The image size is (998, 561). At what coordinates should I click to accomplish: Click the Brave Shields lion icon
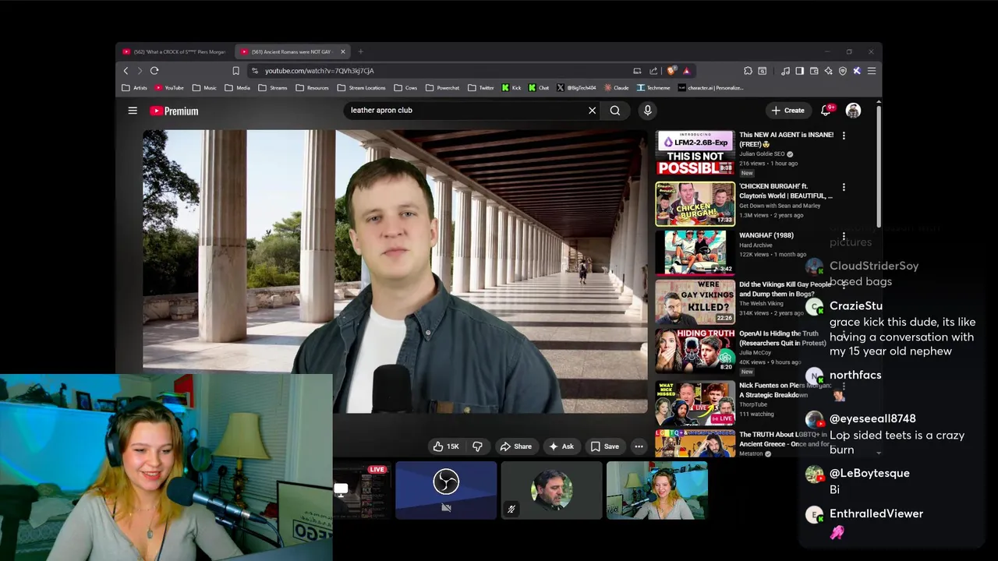(x=672, y=71)
